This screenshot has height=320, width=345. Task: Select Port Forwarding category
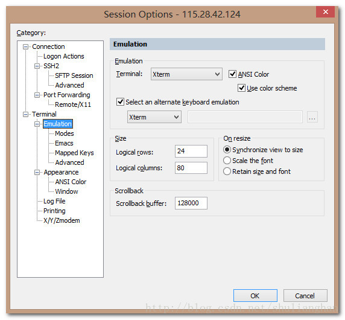point(67,95)
